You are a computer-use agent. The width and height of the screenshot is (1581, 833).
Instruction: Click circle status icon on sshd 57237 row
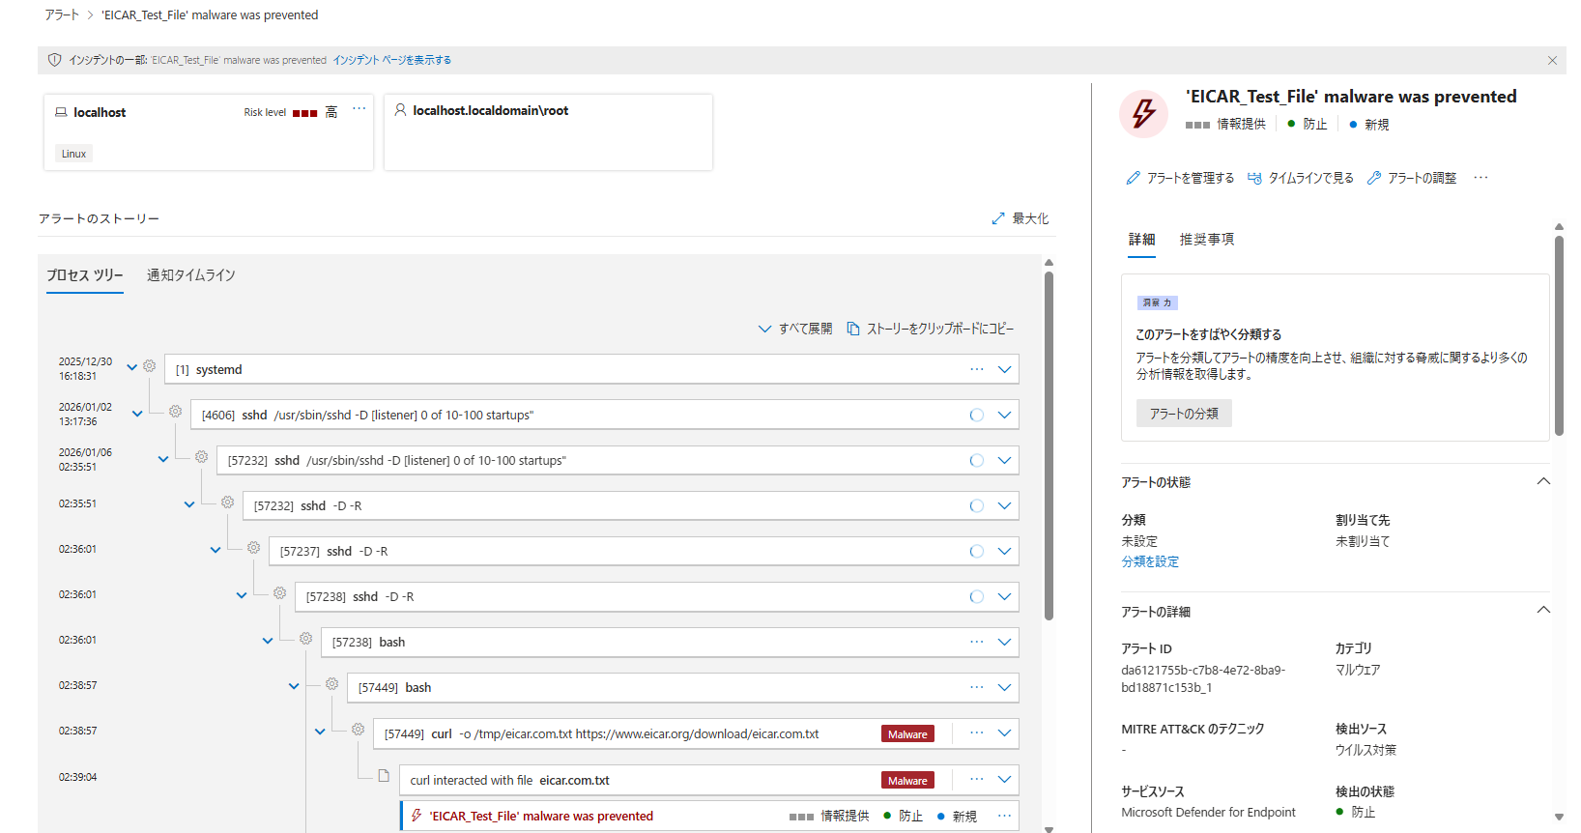click(x=977, y=551)
